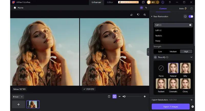205x111 pixels.
Task: Open the user account icon
Action: (163, 2)
